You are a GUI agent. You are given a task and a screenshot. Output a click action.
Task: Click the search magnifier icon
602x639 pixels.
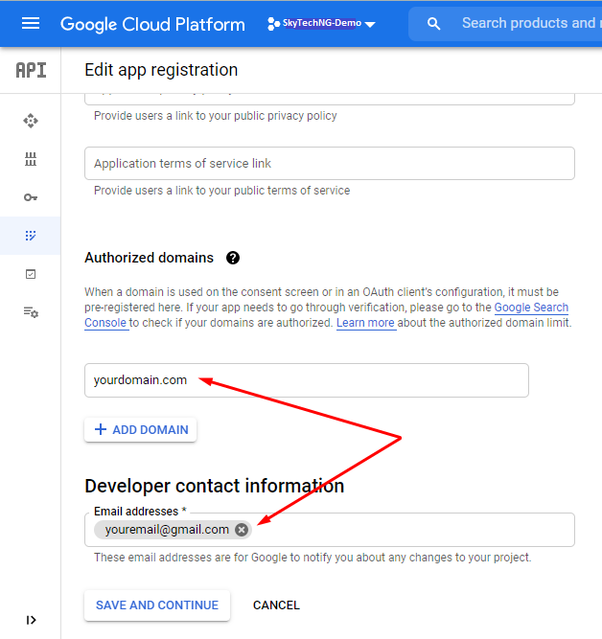tap(434, 23)
